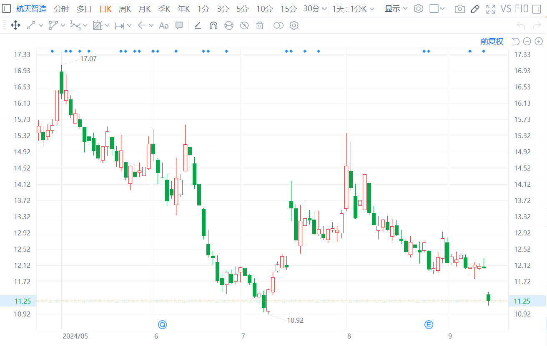547x346 pixels.
Task: Click the overlapping circles overlay icon
Action: (x=279, y=26)
